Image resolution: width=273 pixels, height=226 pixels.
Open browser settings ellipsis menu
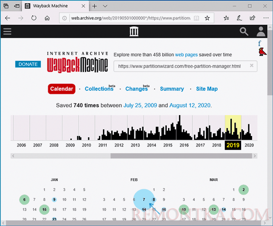(x=265, y=18)
